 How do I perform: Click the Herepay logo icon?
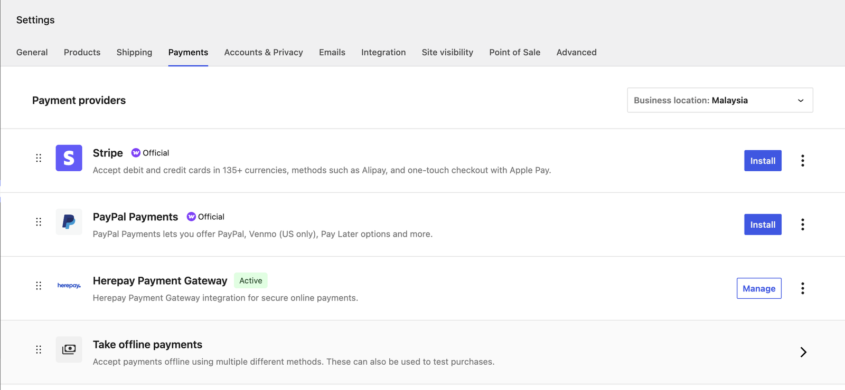69,286
